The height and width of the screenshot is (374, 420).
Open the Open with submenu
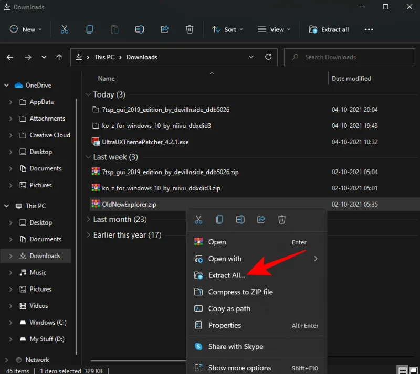pos(226,259)
